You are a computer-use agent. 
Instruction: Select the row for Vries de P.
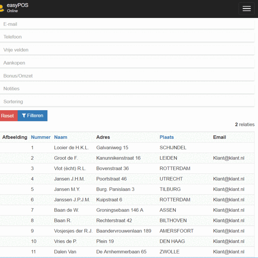127,241
